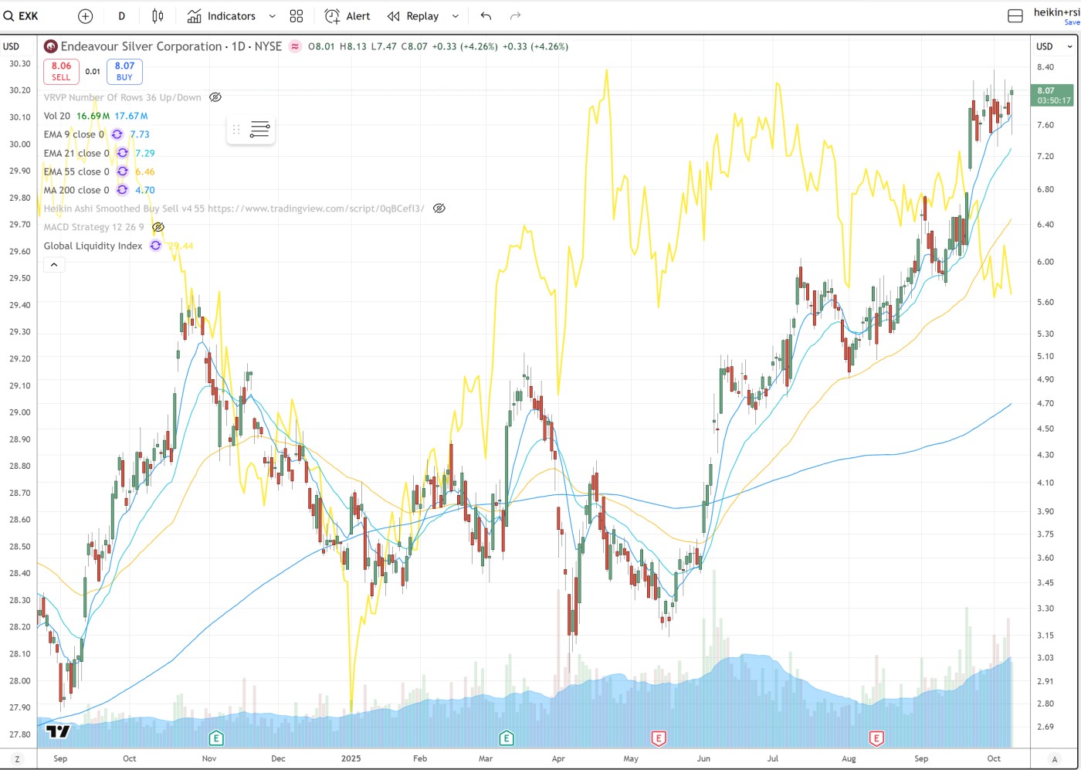Open the indicator templates grid icon
The image size is (1081, 770).
click(297, 16)
